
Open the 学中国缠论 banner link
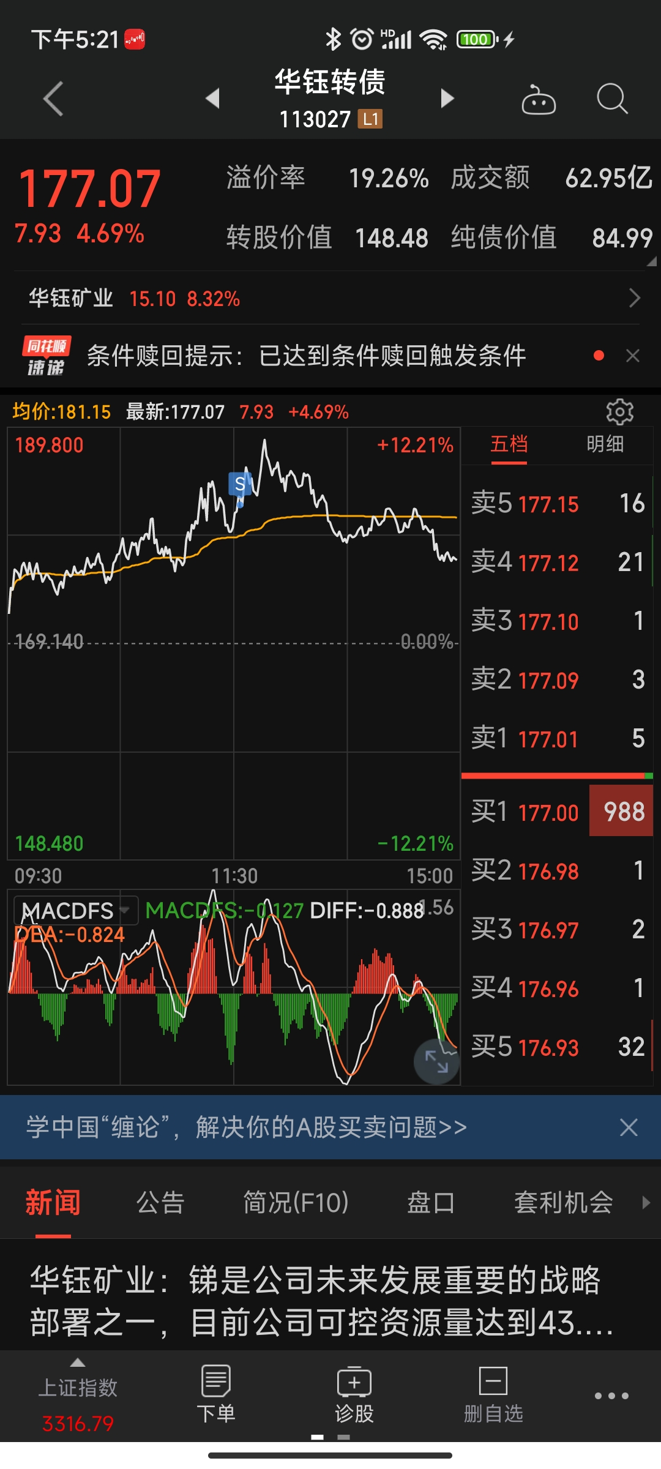point(247,1127)
